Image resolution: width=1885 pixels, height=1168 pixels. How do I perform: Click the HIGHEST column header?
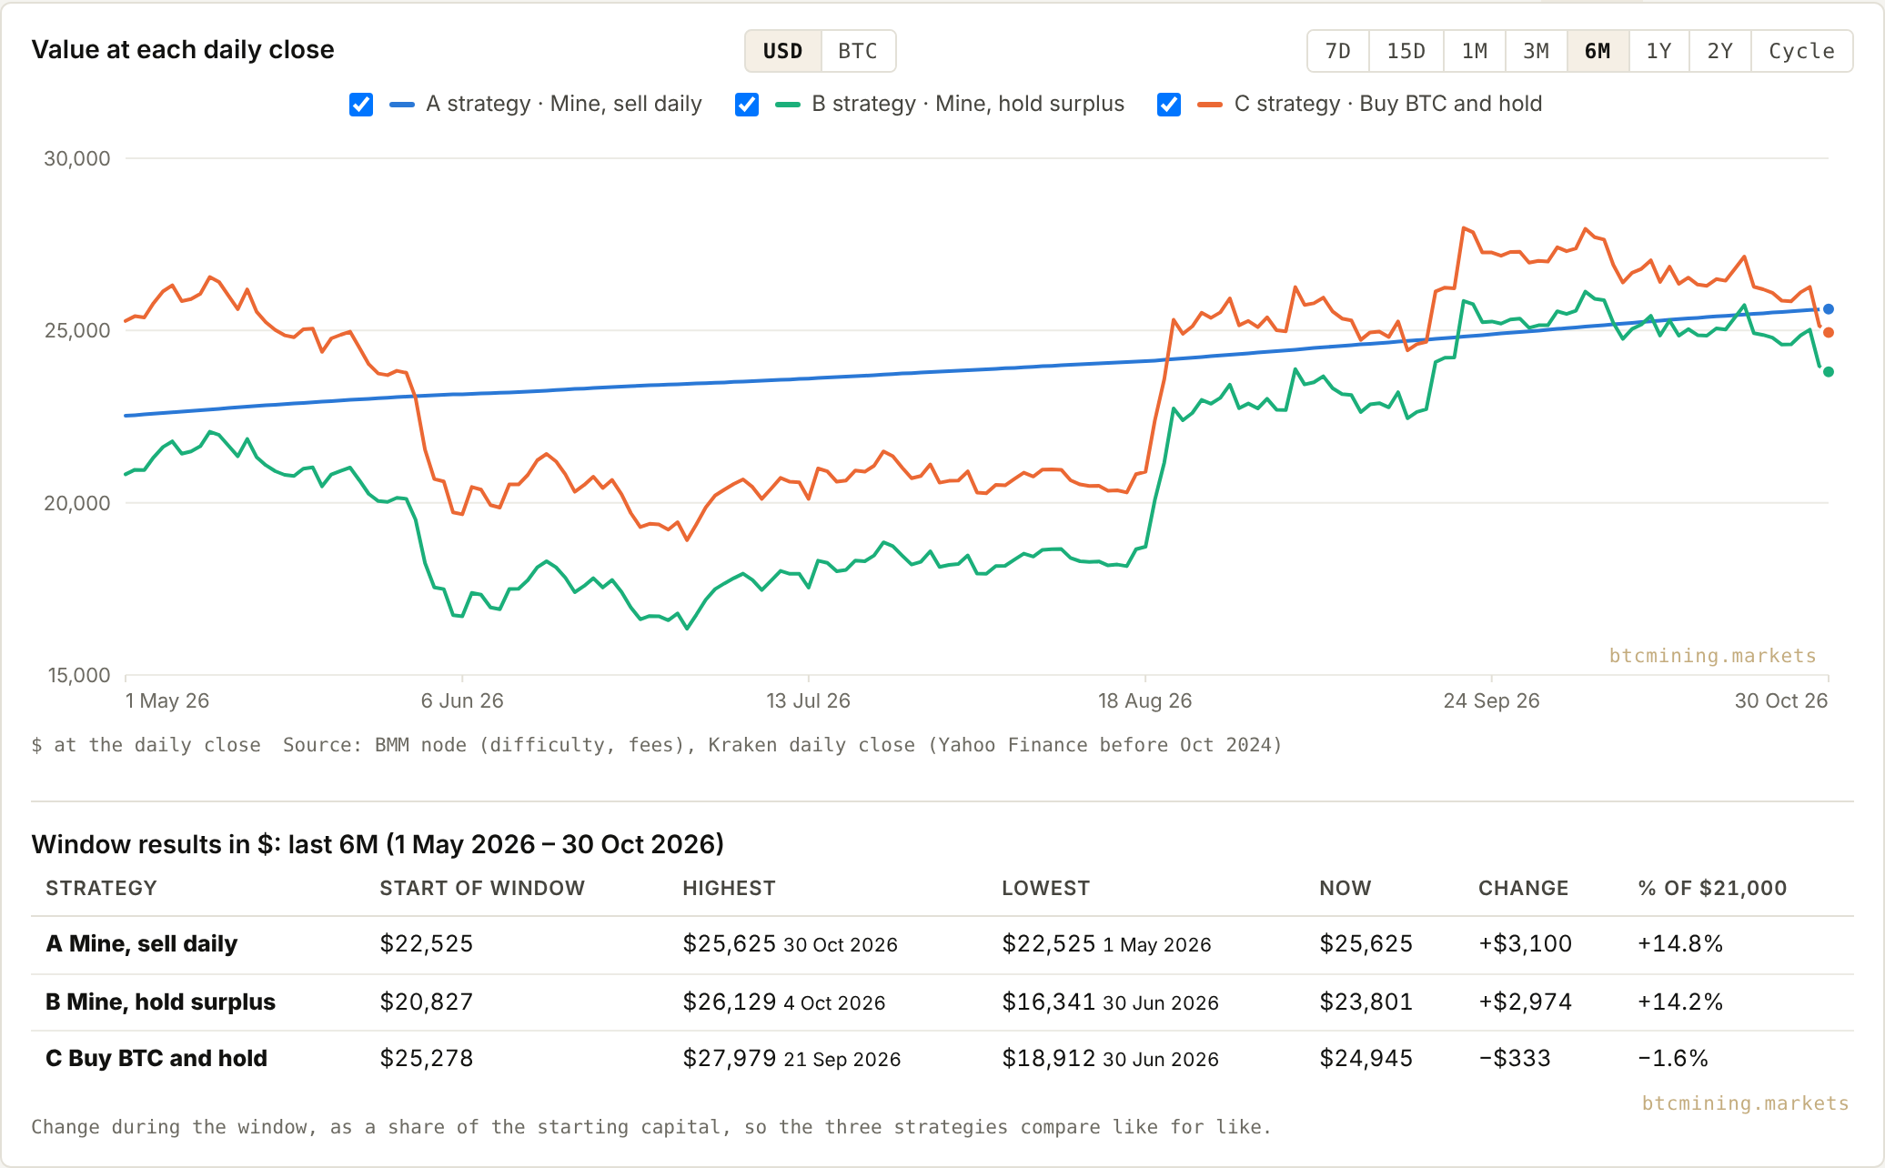coord(729,888)
